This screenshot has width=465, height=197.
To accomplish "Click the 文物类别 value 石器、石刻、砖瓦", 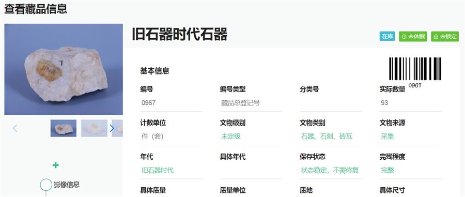I will pos(327,137).
